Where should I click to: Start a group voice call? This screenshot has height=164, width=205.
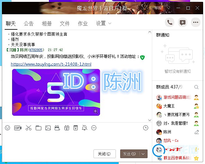(170, 23)
